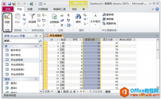Click the Undo icon in quick access toolbar

point(18,4)
